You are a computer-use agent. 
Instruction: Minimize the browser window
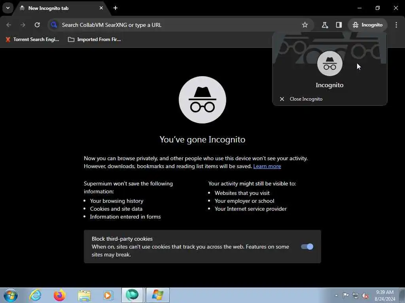(x=359, y=8)
